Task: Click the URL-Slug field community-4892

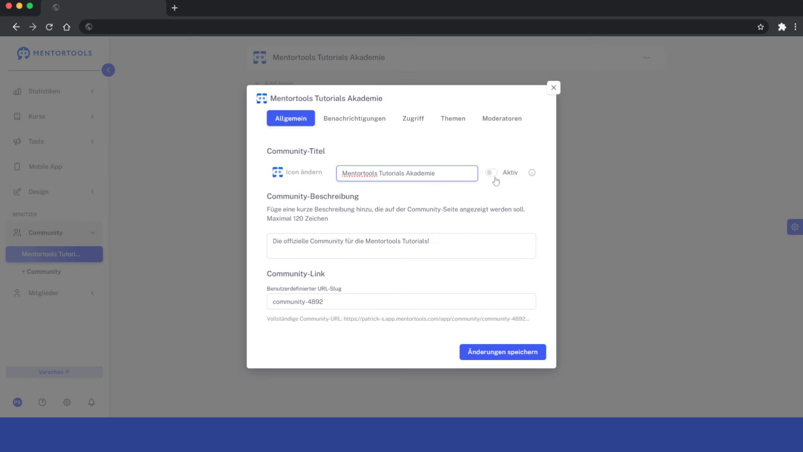Action: [401, 302]
